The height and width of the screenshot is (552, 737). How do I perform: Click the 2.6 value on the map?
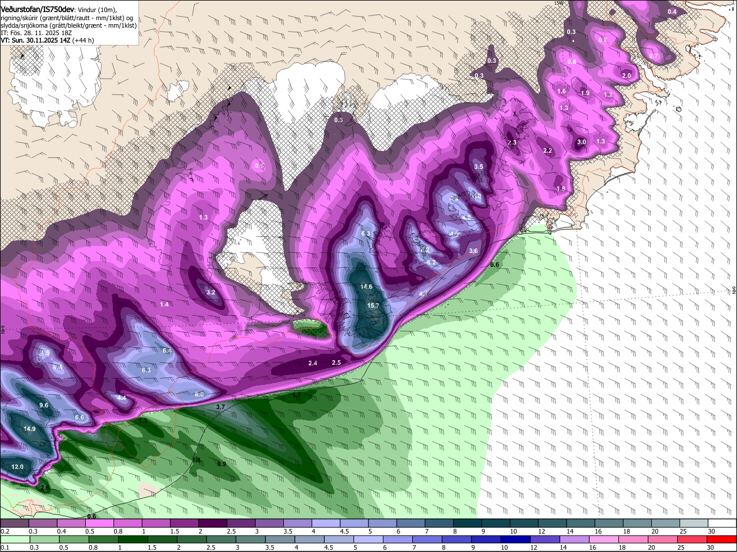click(45, 488)
